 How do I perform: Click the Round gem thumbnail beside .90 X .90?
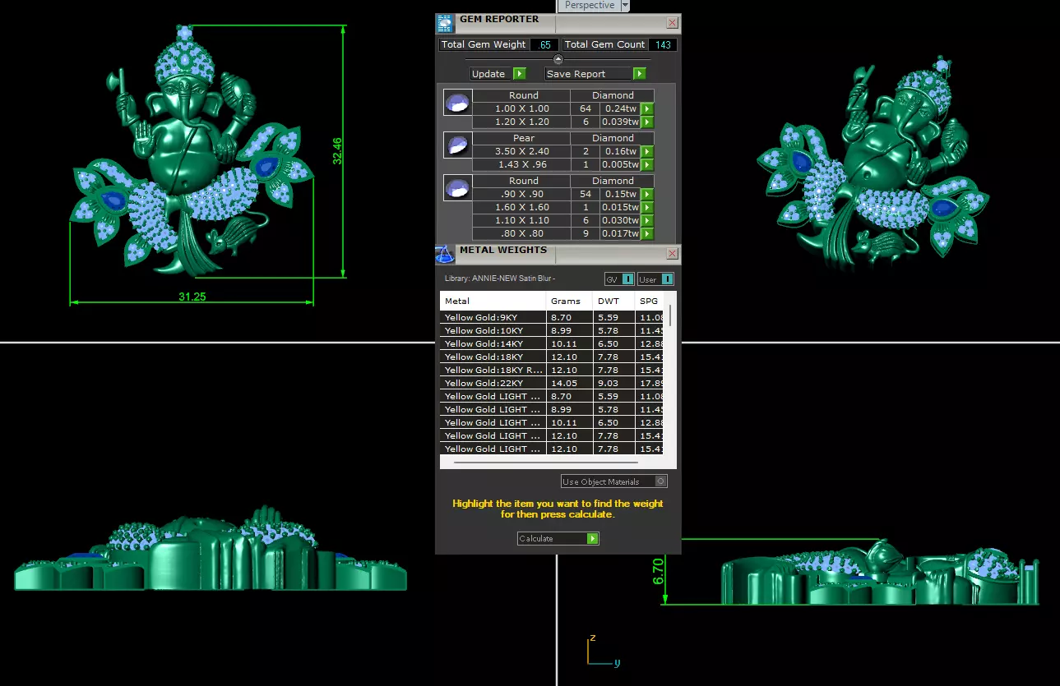[x=457, y=188]
